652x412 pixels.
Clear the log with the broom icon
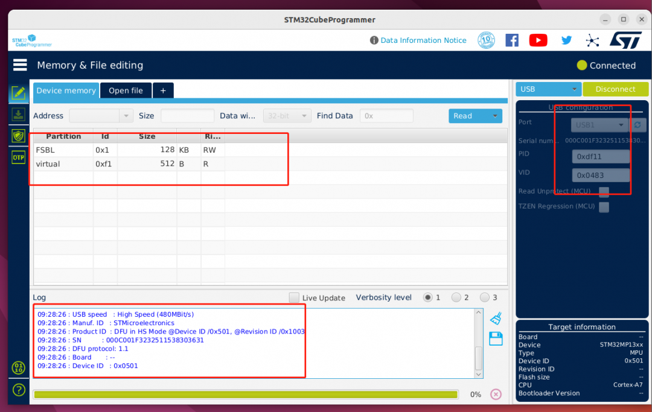[x=496, y=318]
